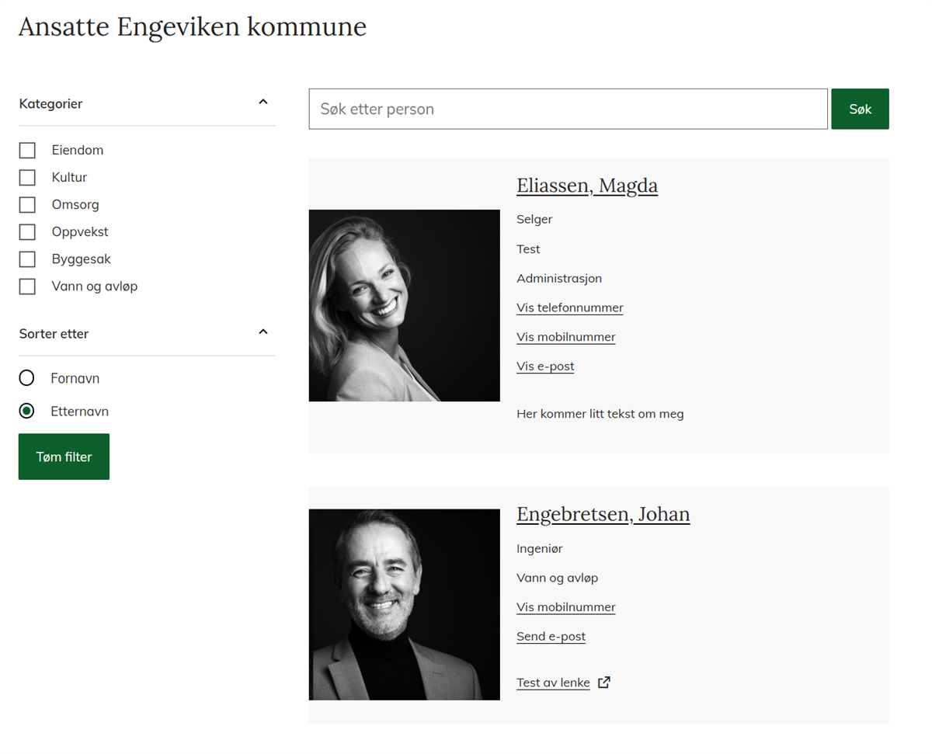Collapse the Kategorier section chevron
This screenshot has height=754, width=932.
[263, 103]
